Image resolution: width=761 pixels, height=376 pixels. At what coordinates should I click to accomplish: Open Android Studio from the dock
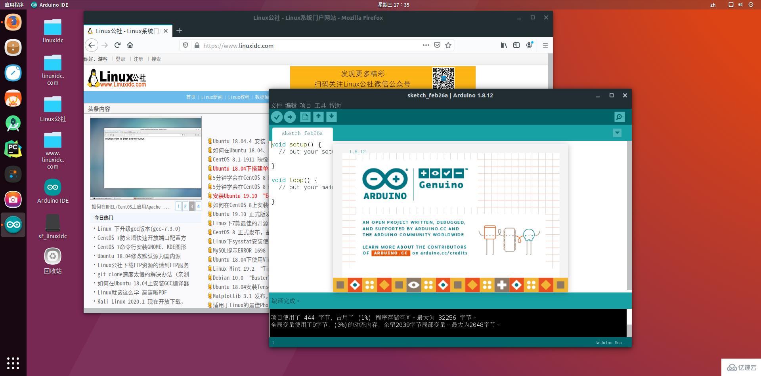[13, 123]
